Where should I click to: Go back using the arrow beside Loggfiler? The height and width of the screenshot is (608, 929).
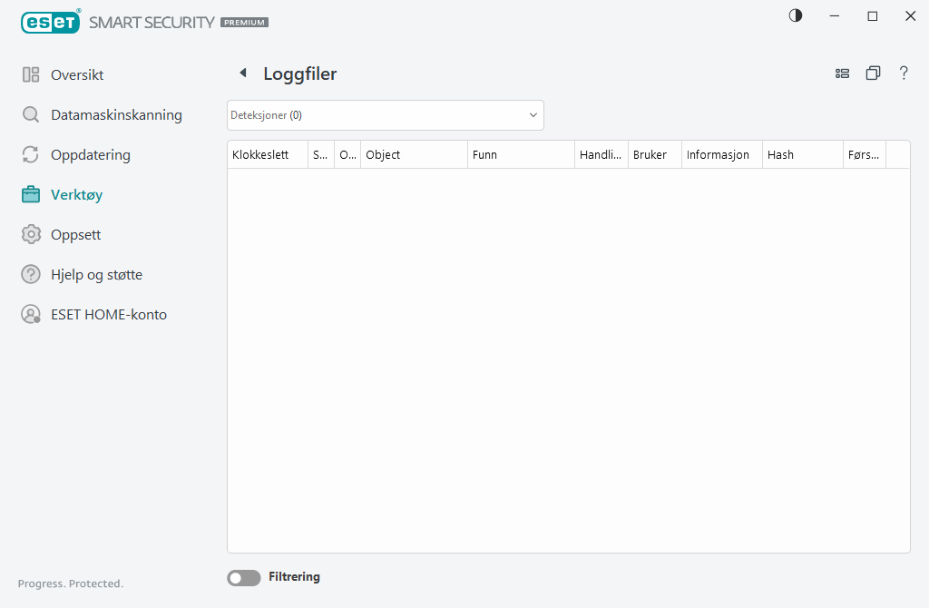(x=242, y=74)
